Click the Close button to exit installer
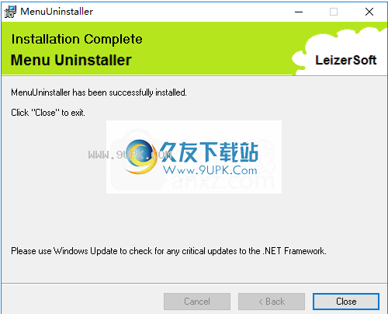Screen dimensions: 388x314 click(346, 302)
